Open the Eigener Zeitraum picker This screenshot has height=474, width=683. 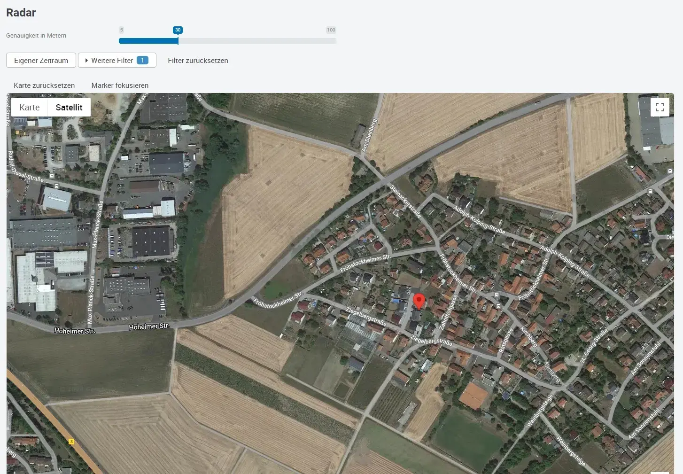[x=41, y=60]
